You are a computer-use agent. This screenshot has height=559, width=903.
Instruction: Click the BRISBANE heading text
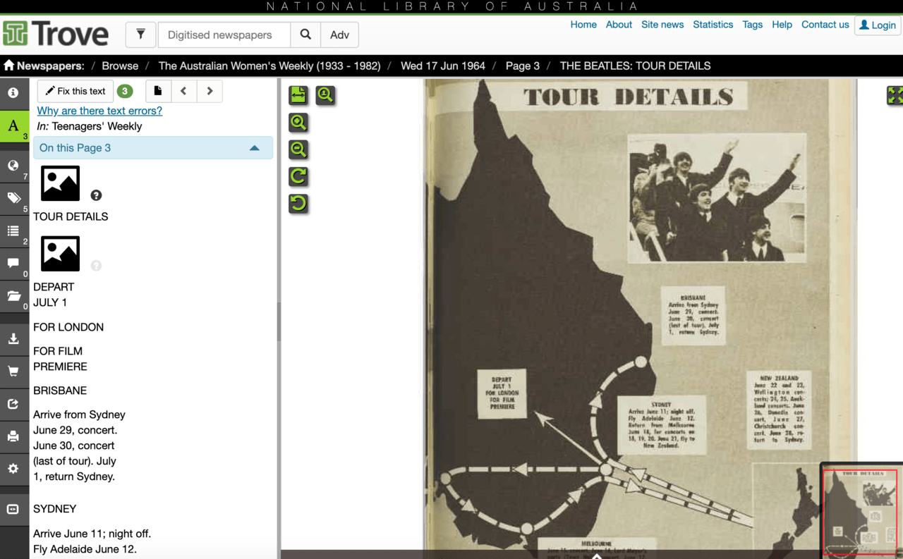click(x=60, y=391)
